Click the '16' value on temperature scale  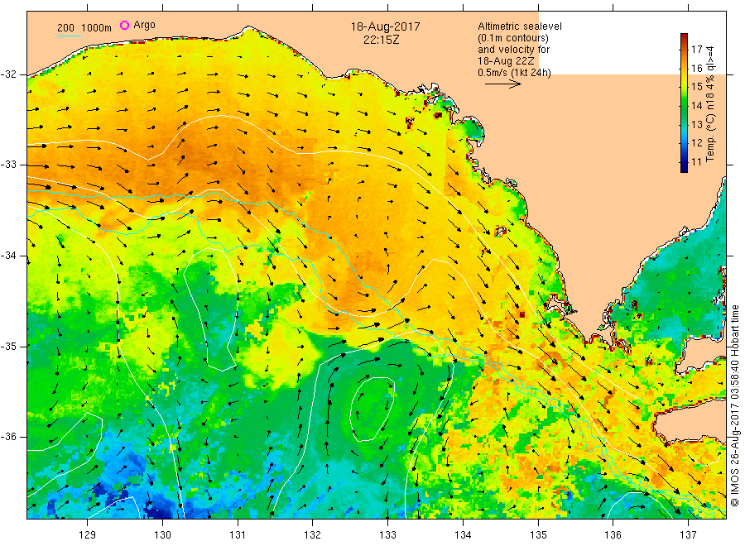[696, 69]
